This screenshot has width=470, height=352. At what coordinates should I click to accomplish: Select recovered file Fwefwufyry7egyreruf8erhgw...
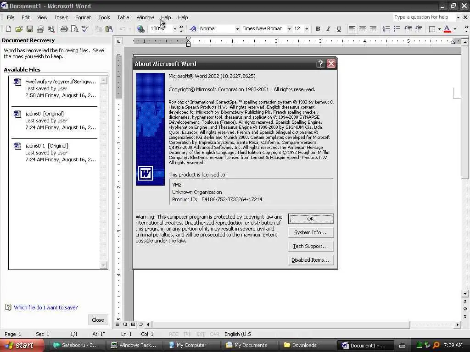(x=55, y=89)
